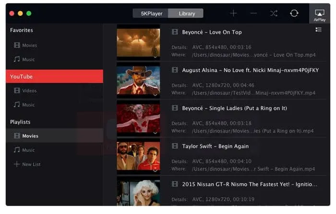This screenshot has height=214, width=336.
Task: Open AirPlay streaming button
Action: pos(320,15)
